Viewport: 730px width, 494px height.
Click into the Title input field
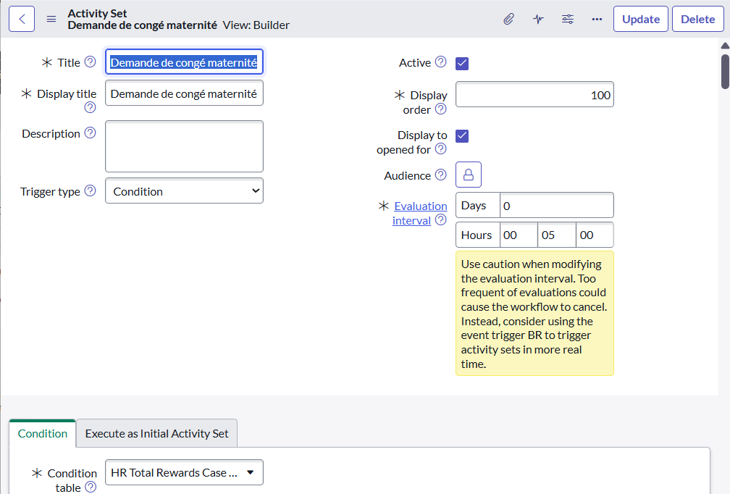pos(185,62)
